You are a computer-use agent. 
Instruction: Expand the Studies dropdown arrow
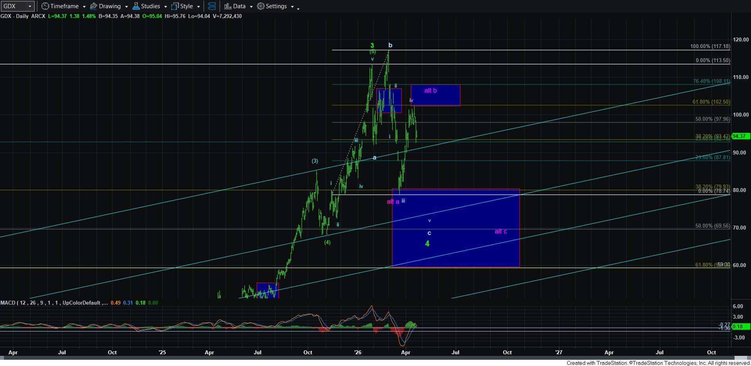click(x=165, y=7)
